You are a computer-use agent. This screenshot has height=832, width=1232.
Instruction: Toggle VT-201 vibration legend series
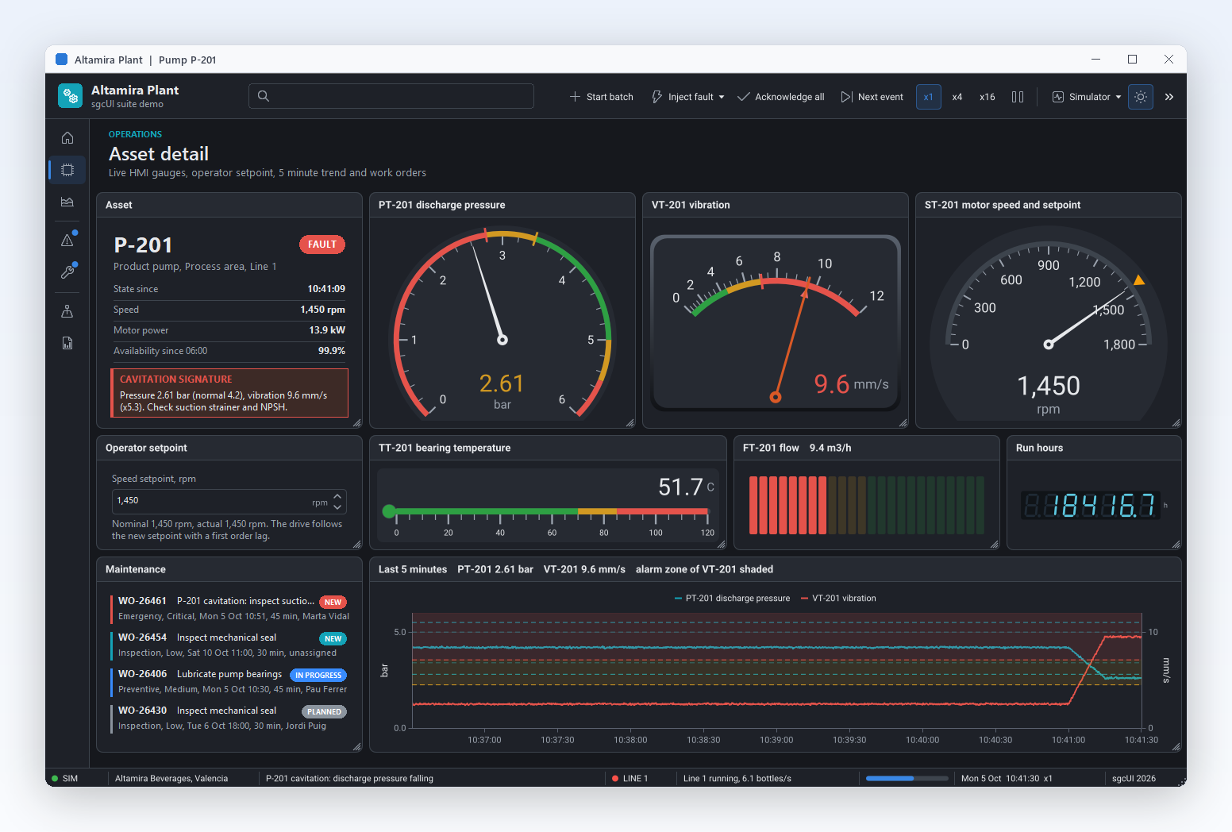click(838, 599)
